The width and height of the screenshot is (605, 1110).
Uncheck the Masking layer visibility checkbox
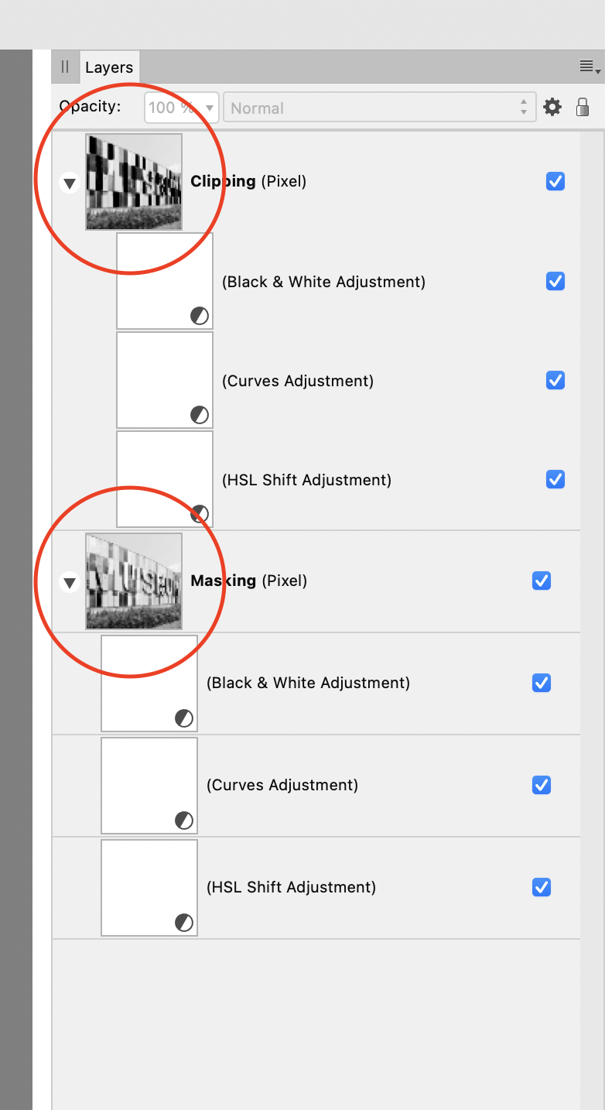(542, 581)
